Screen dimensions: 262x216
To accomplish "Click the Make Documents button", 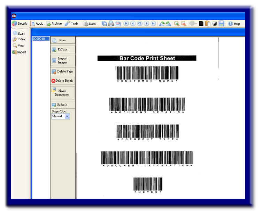I will click(x=63, y=93).
